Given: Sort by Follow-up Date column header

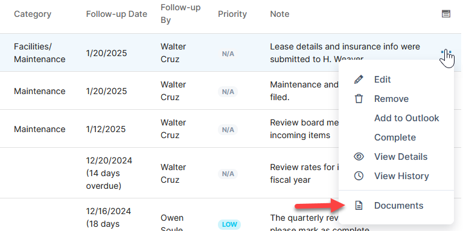Looking at the screenshot, I should pyautogui.click(x=117, y=14).
